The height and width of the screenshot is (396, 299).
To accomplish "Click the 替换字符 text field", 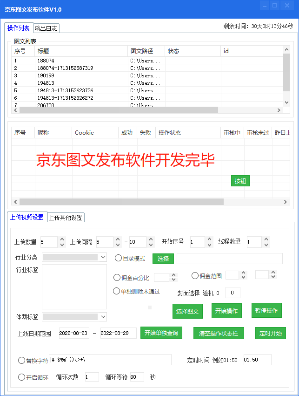I will (110, 360).
